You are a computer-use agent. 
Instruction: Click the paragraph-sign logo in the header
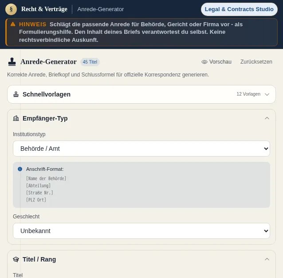click(11, 9)
